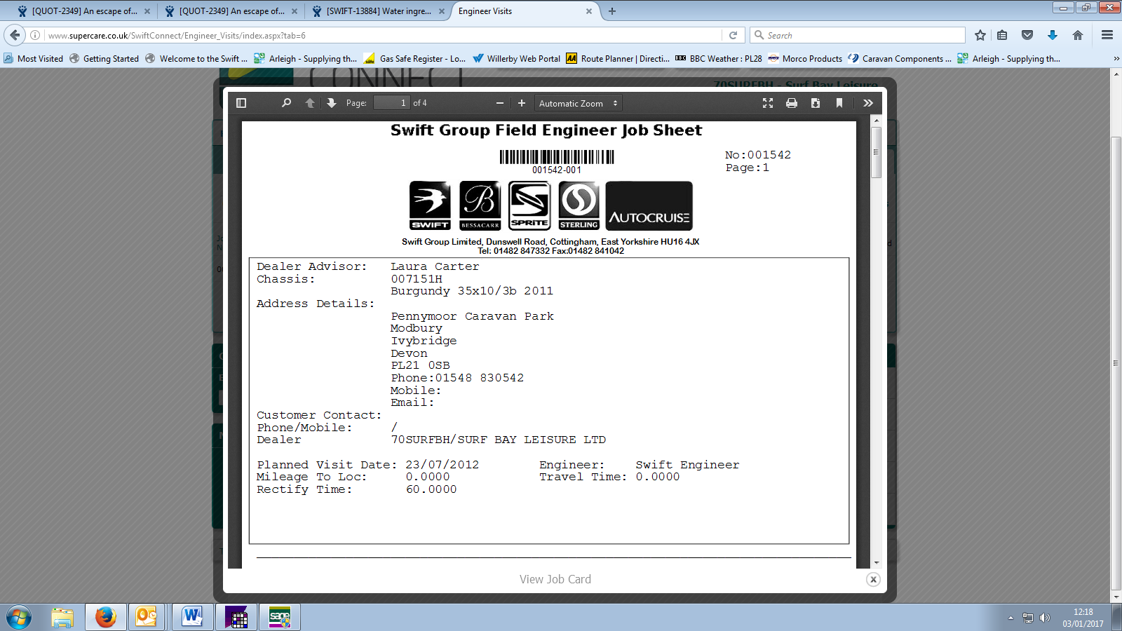Close the Engineer Visits tab
1122x631 pixels.
pyautogui.click(x=589, y=11)
